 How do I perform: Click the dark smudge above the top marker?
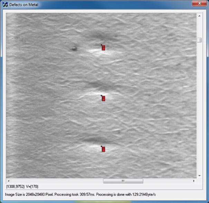[100, 36]
